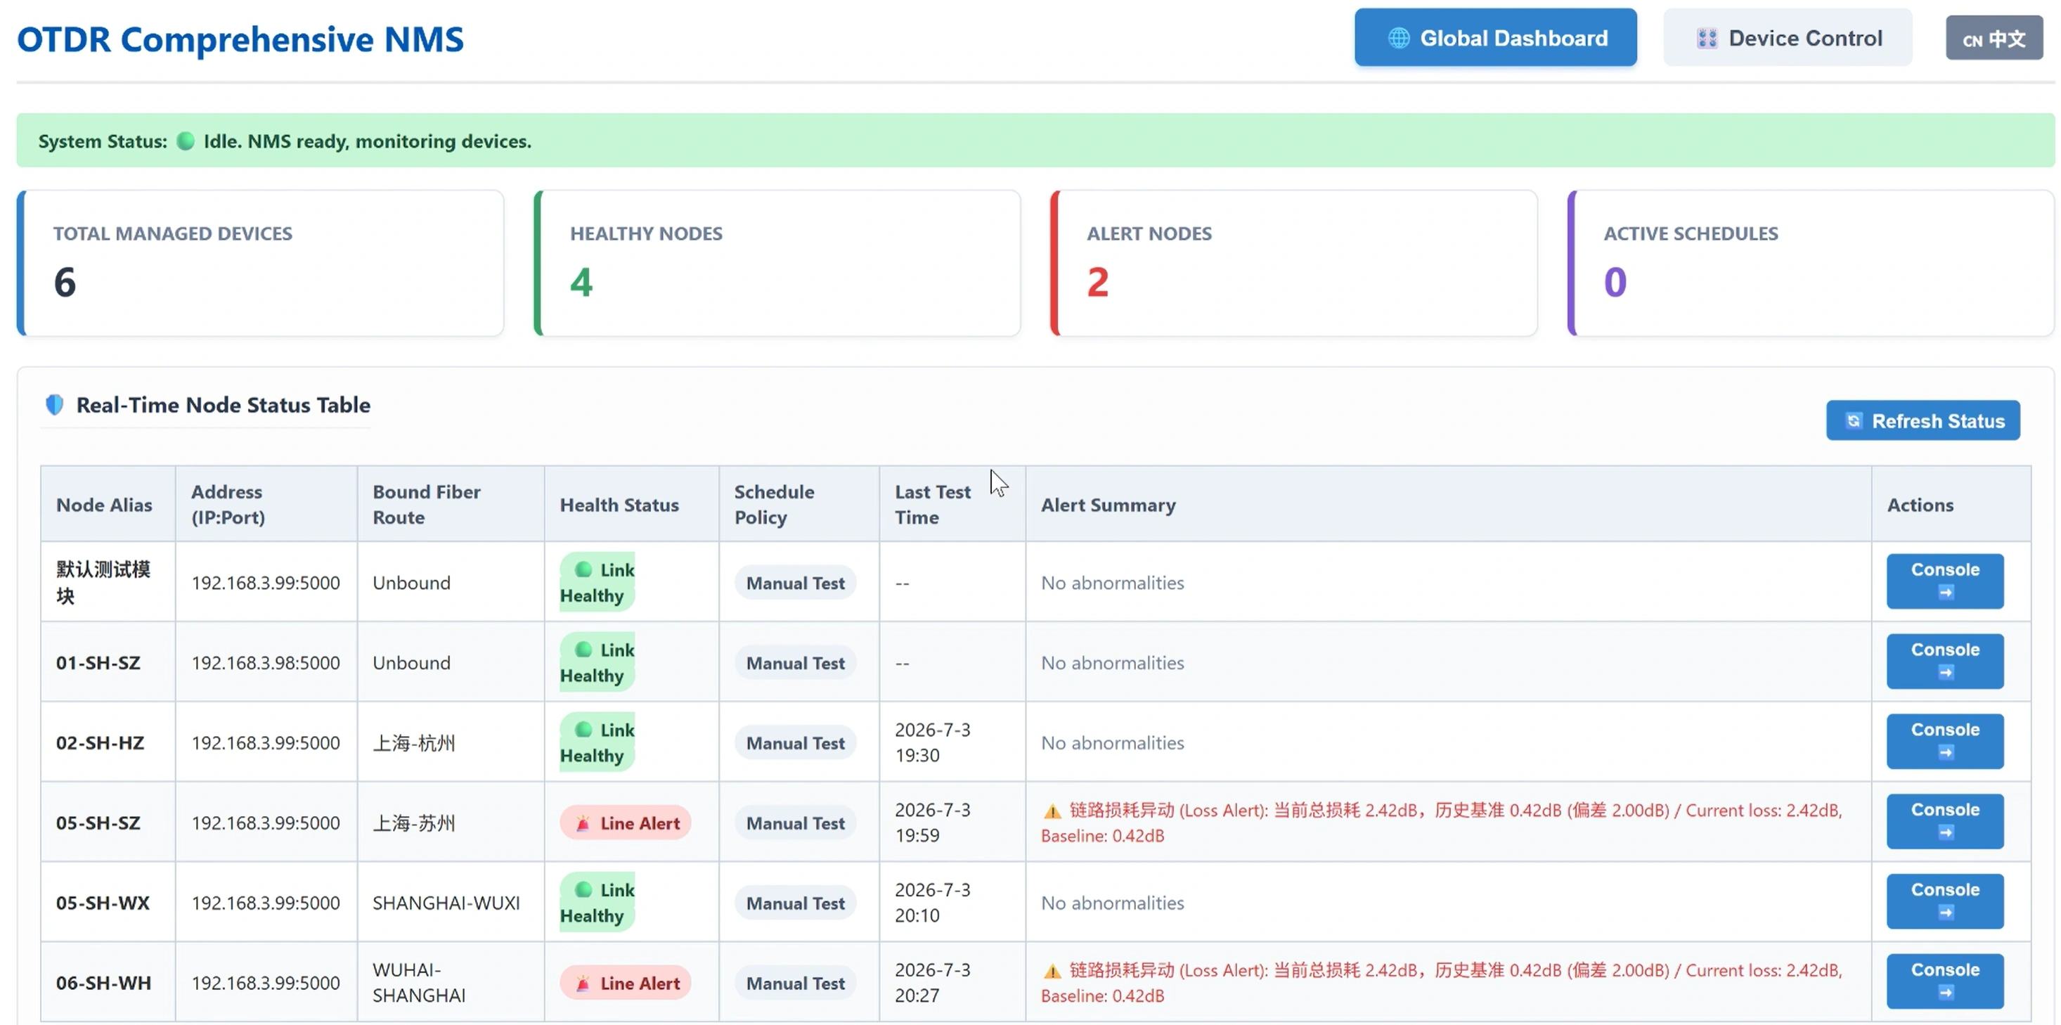The image size is (2061, 1025).
Task: Click the Line Alert badge for 06-SH-WH
Action: (x=626, y=983)
